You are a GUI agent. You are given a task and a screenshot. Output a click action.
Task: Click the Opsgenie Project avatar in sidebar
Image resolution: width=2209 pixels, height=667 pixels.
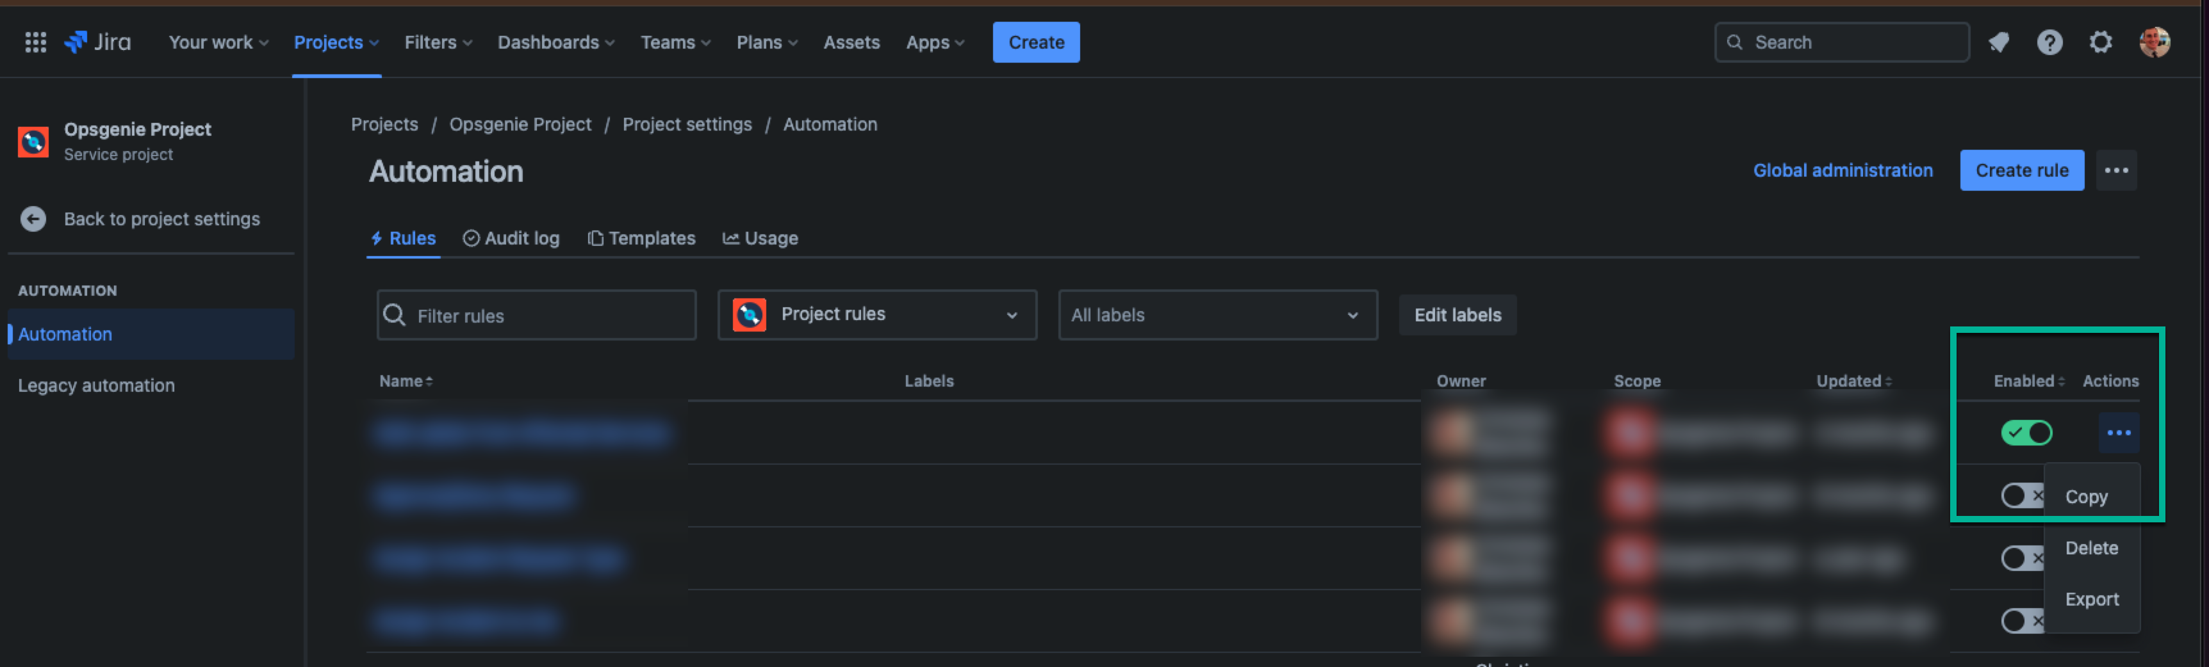[33, 141]
